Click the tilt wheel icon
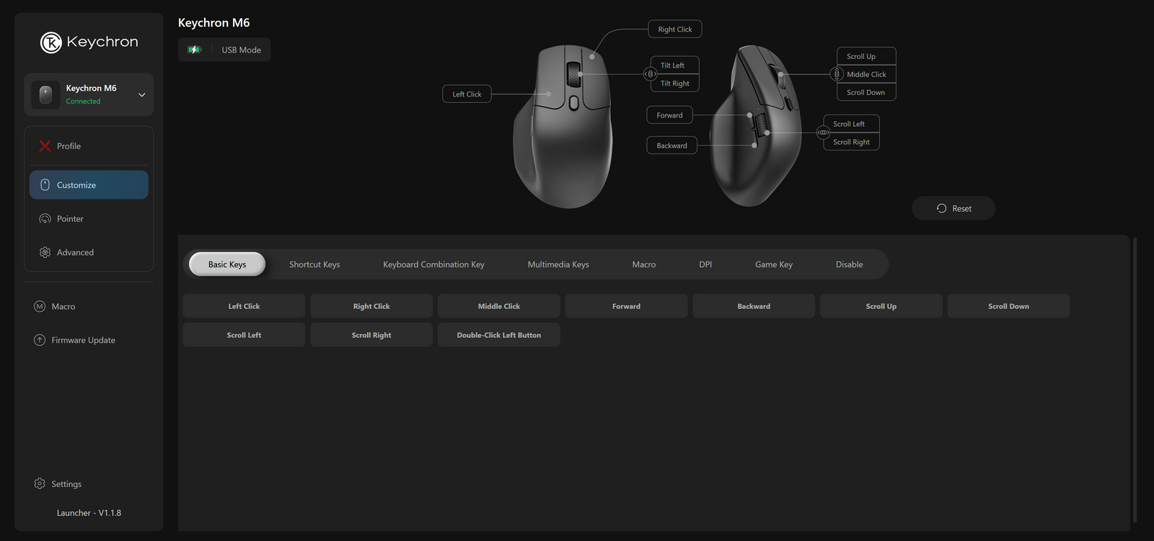Viewport: 1154px width, 541px height. [x=650, y=74]
